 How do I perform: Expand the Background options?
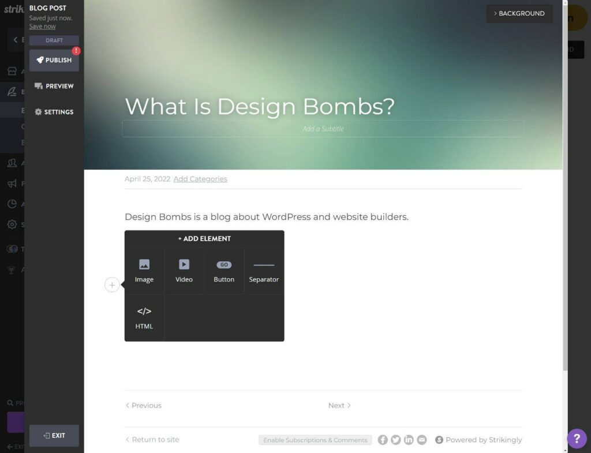pos(519,14)
